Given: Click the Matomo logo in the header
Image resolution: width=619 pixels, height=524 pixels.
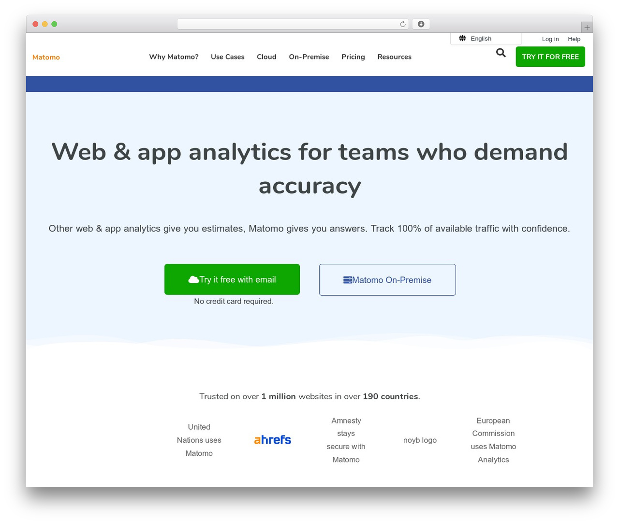Looking at the screenshot, I should pos(46,57).
